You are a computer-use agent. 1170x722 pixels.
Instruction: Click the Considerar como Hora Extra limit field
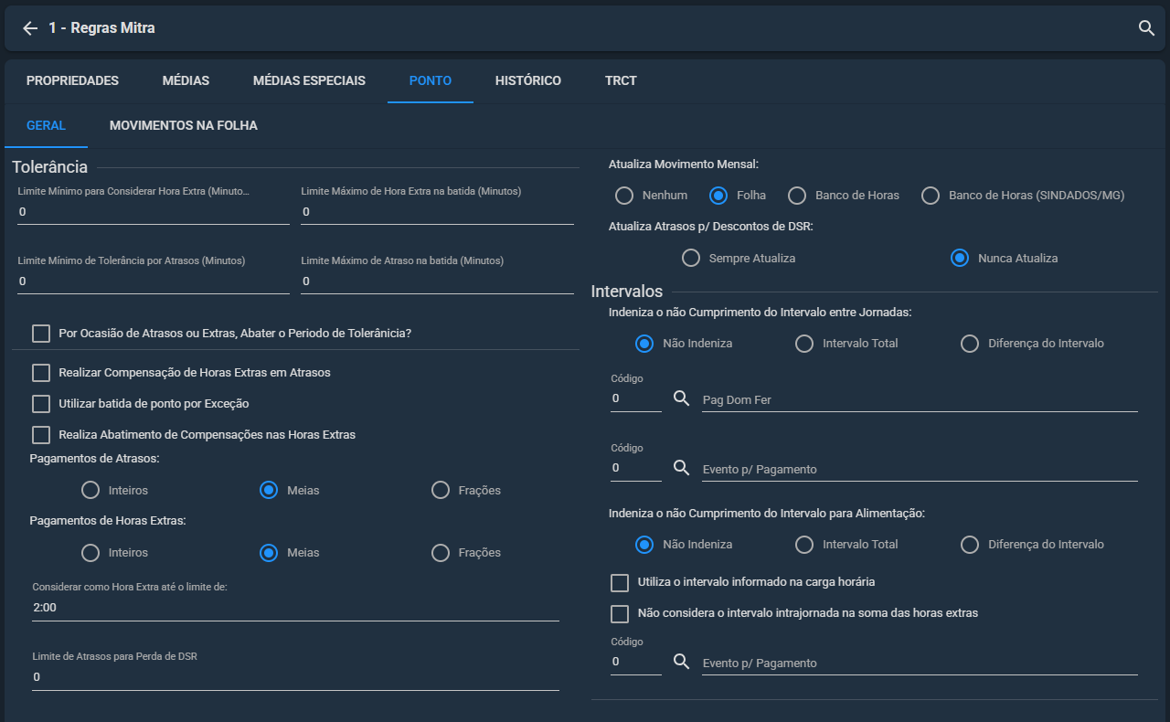point(295,608)
